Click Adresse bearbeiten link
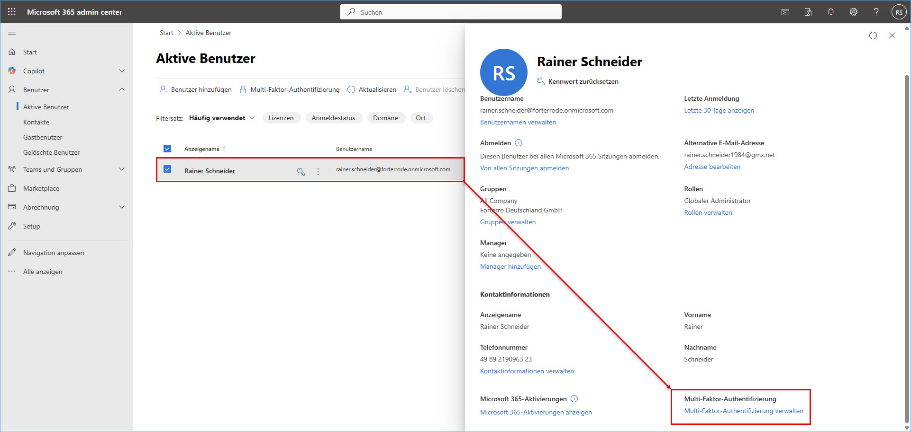 coord(712,167)
